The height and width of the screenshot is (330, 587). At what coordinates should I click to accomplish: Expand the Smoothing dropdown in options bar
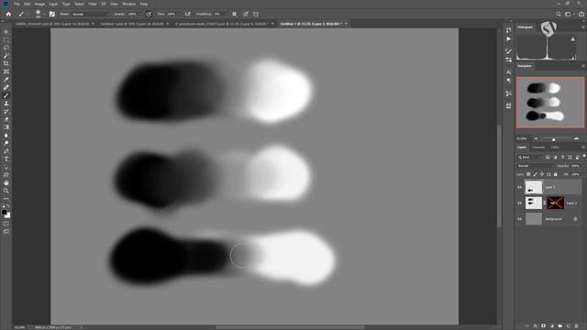(226, 14)
